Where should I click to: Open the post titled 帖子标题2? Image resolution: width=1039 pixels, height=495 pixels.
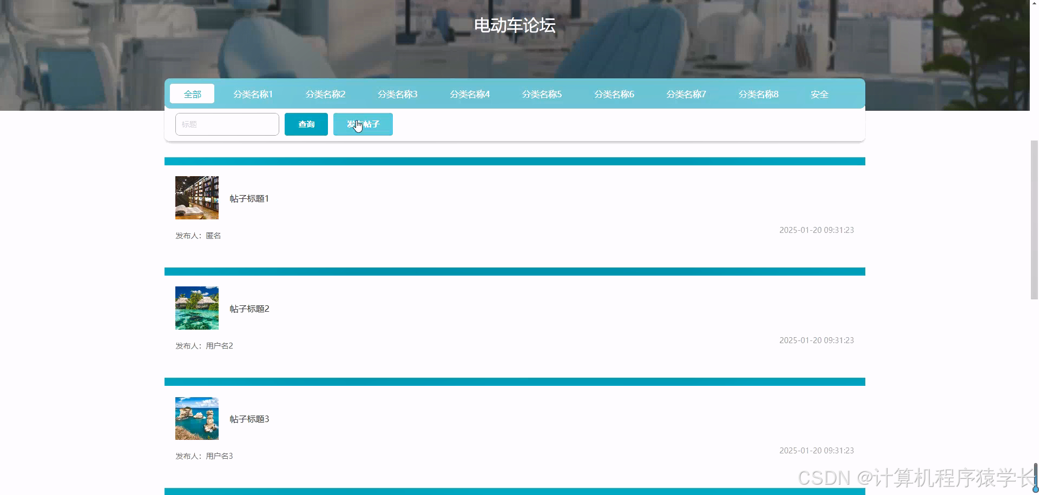[x=249, y=309]
